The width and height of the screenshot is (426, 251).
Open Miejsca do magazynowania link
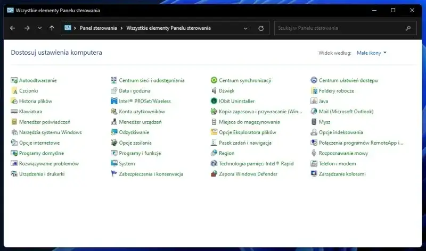(249, 122)
